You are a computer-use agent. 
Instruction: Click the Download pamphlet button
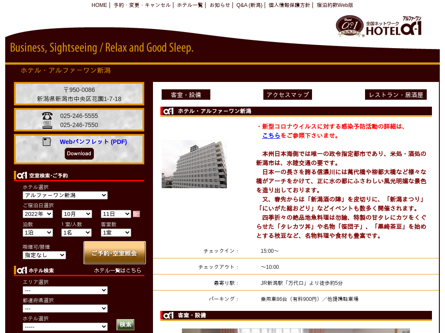point(79,153)
